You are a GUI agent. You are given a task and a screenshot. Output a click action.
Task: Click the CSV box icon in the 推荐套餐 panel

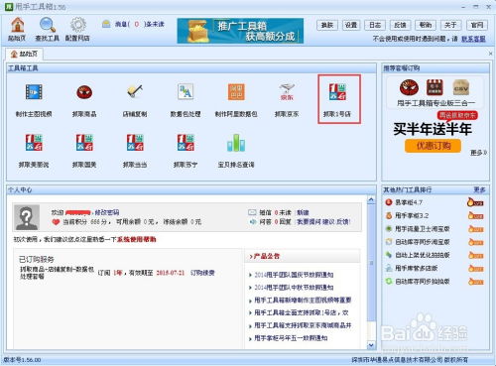point(461,87)
